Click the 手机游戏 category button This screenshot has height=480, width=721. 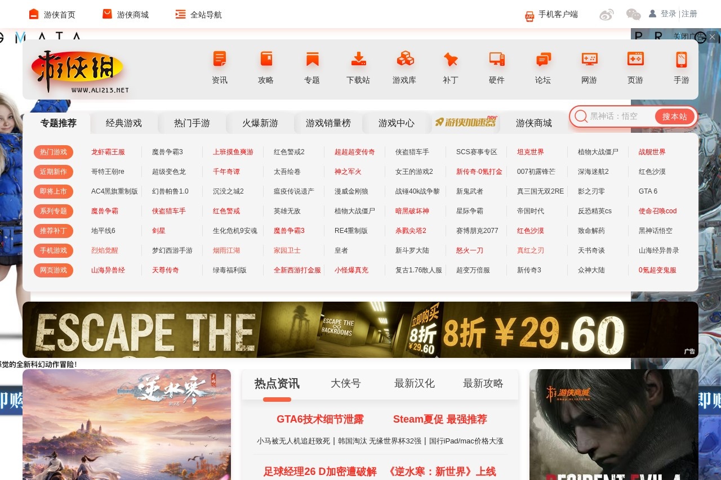click(54, 250)
